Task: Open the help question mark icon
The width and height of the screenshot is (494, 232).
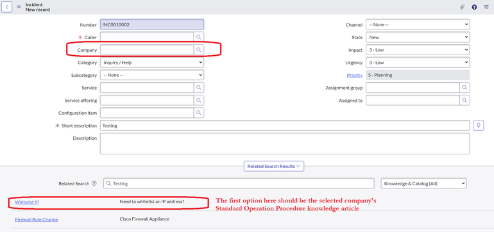Action: [474, 7]
